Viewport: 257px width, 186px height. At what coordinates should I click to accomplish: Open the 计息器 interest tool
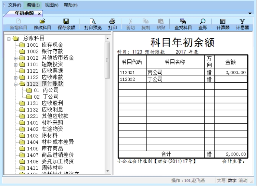pos(242,21)
